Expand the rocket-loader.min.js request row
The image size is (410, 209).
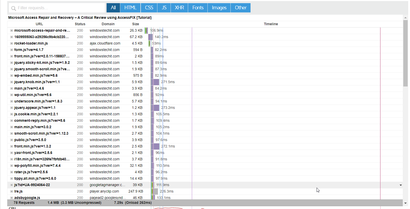coord(12,43)
